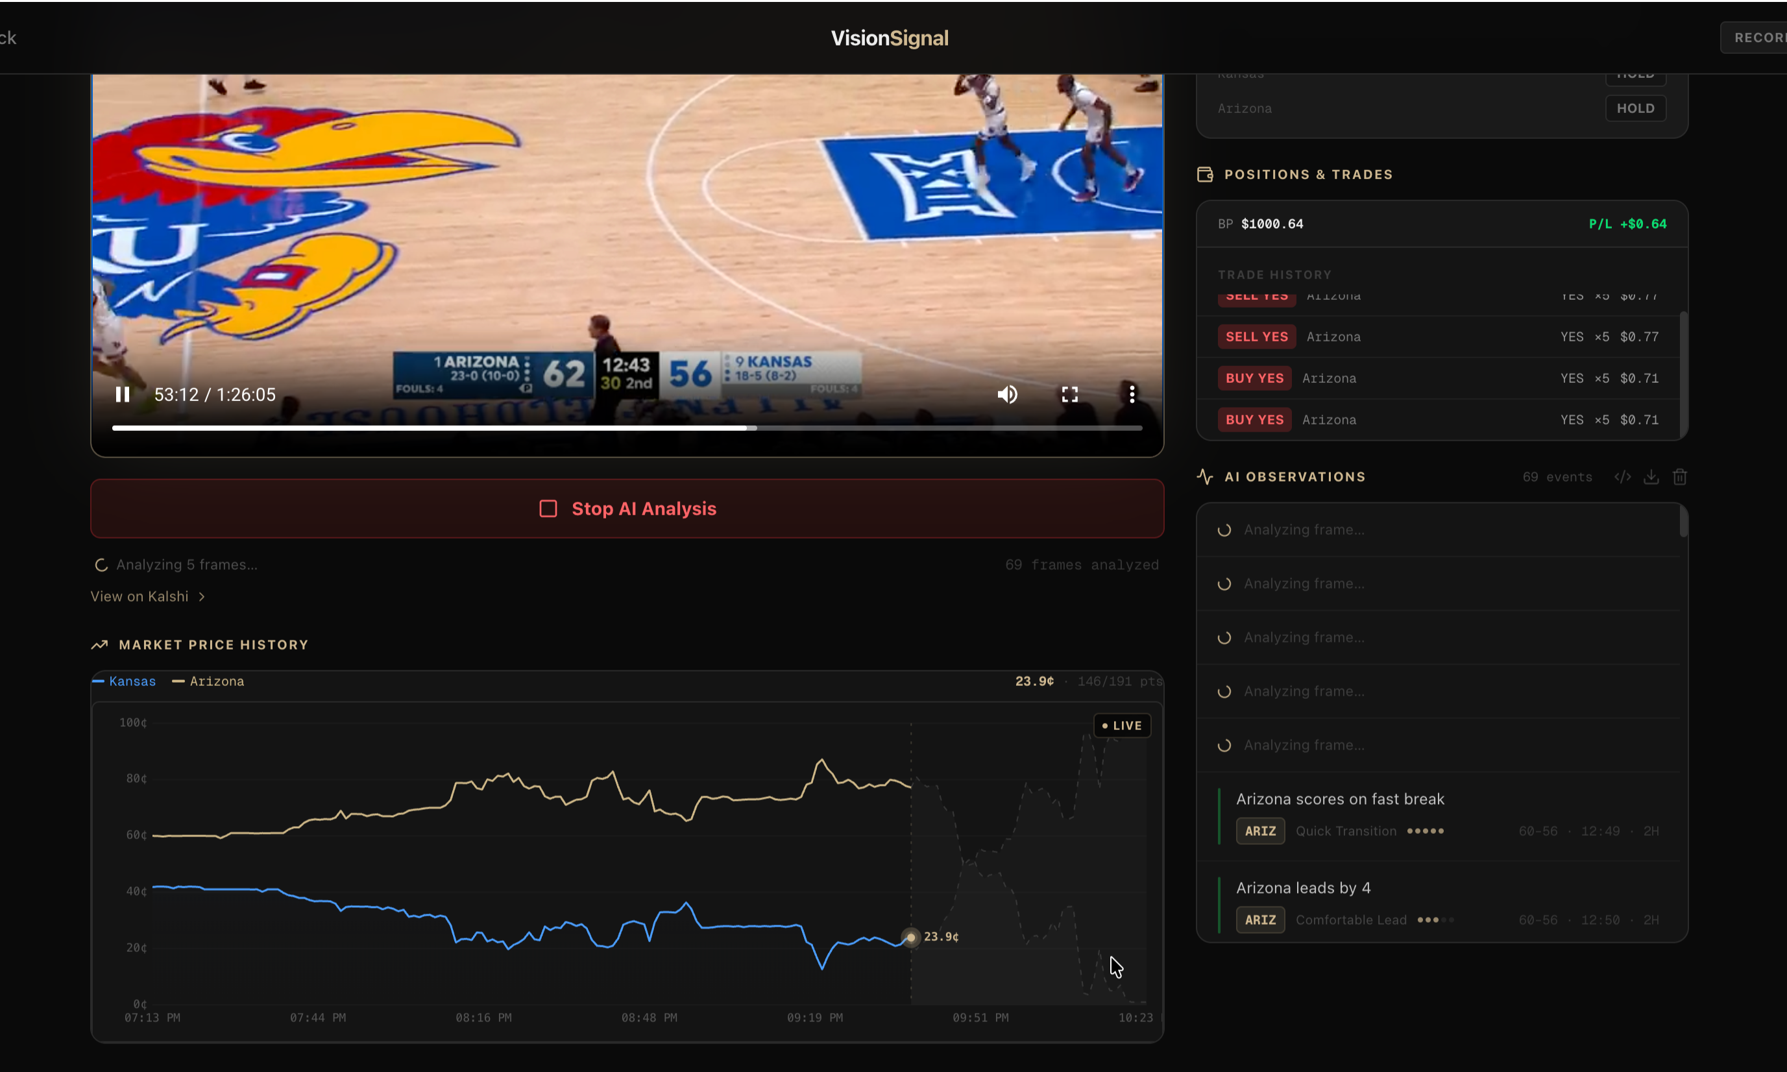Click the Positions & Trades wallet icon
This screenshot has height=1072, width=1787.
pos(1205,175)
